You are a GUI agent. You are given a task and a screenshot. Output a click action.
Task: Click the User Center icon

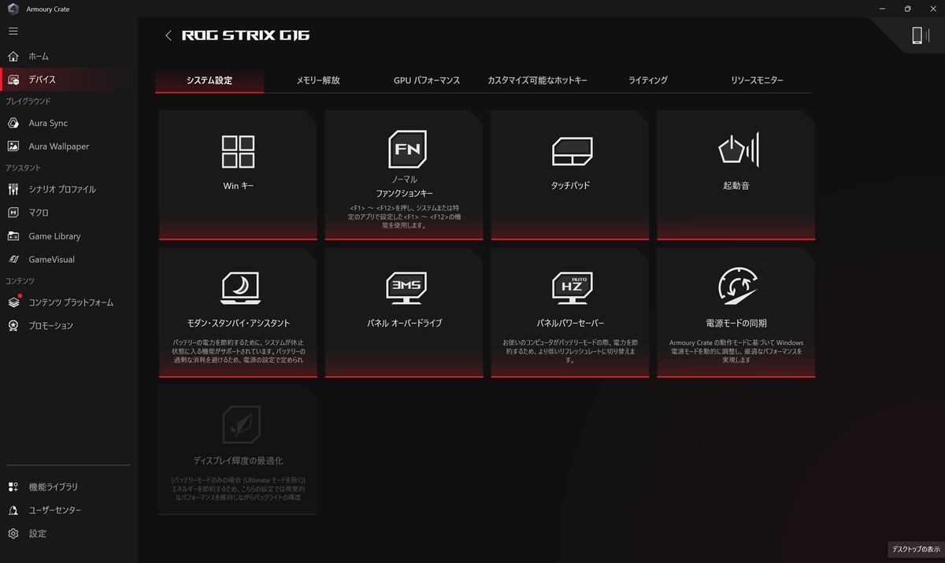pyautogui.click(x=13, y=510)
